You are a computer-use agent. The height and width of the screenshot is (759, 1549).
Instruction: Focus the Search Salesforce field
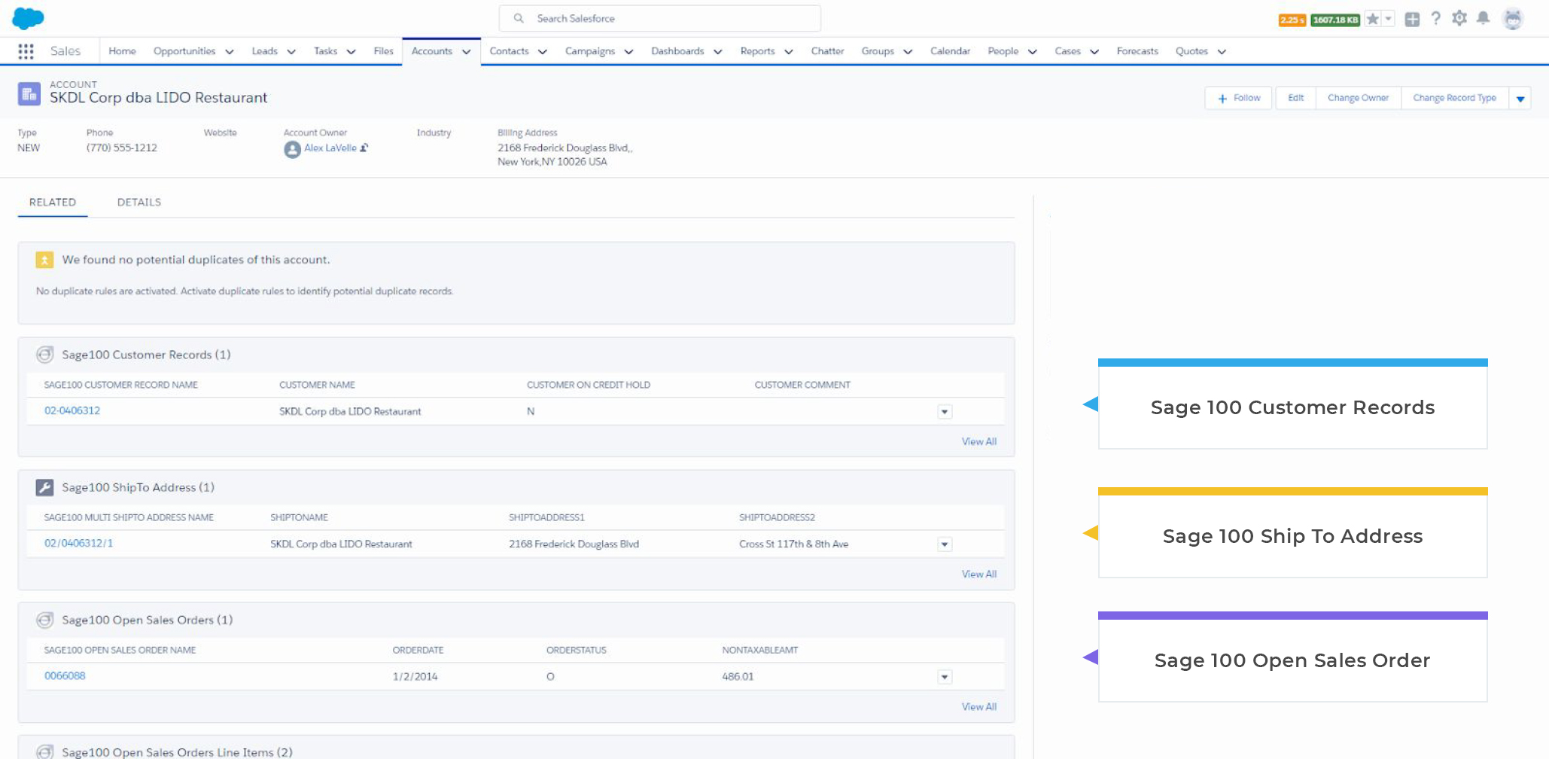pos(659,19)
